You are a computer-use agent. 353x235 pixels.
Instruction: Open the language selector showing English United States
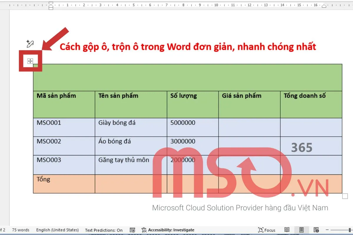click(57, 230)
